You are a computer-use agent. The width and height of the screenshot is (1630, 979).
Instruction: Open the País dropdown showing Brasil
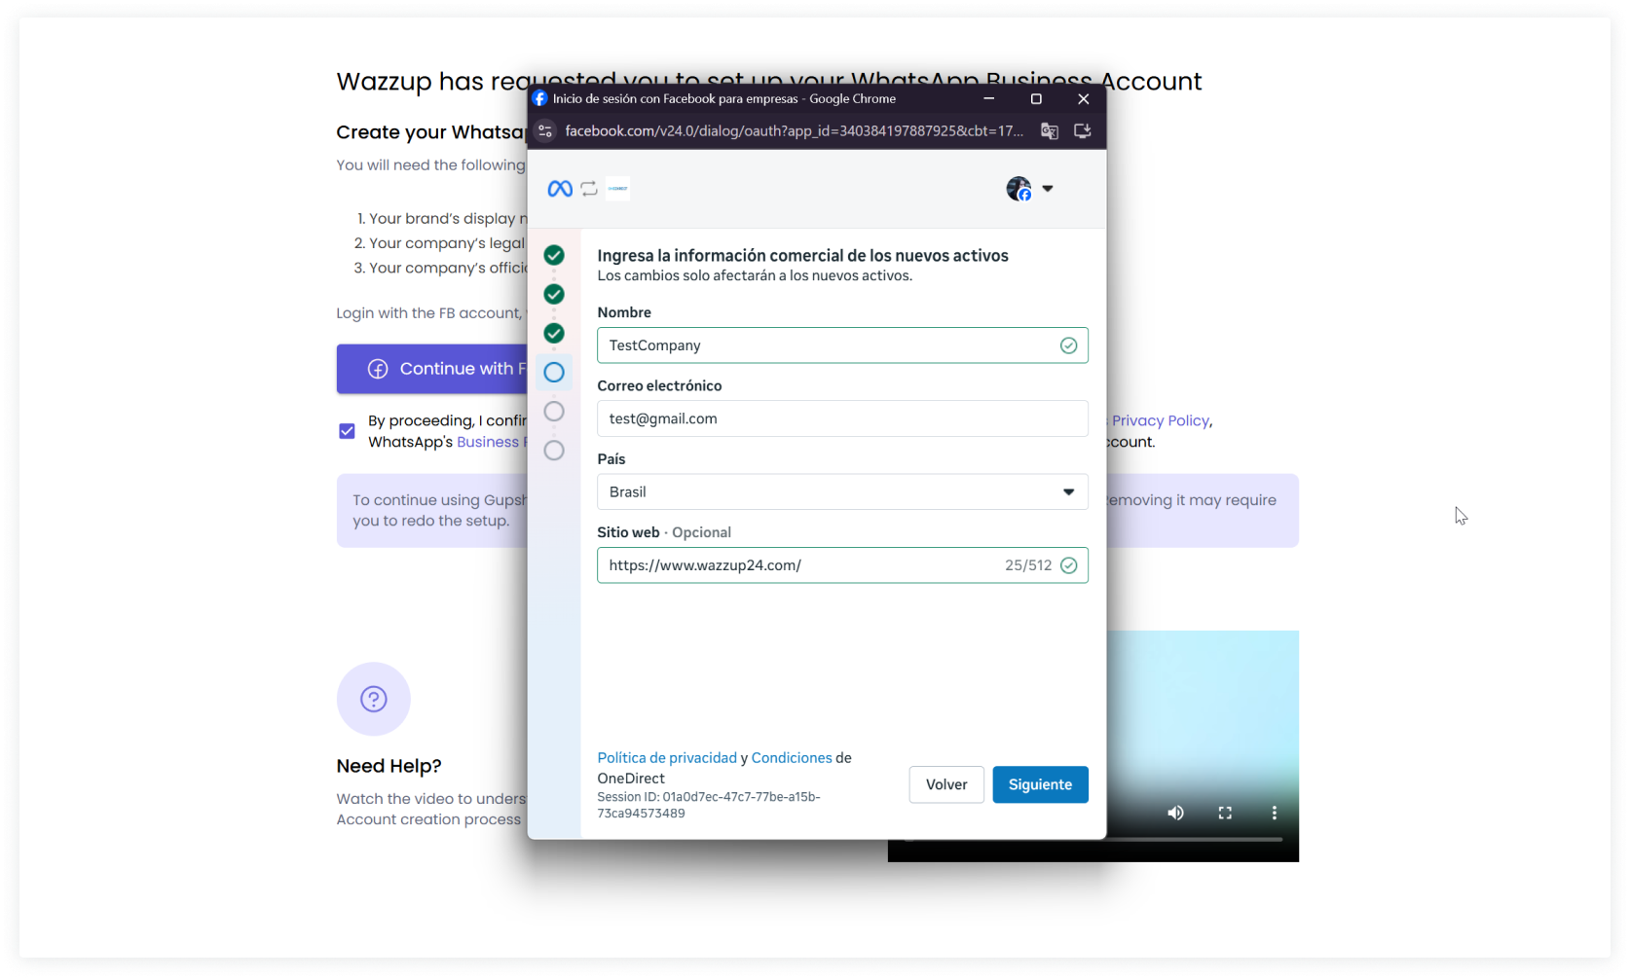842,492
